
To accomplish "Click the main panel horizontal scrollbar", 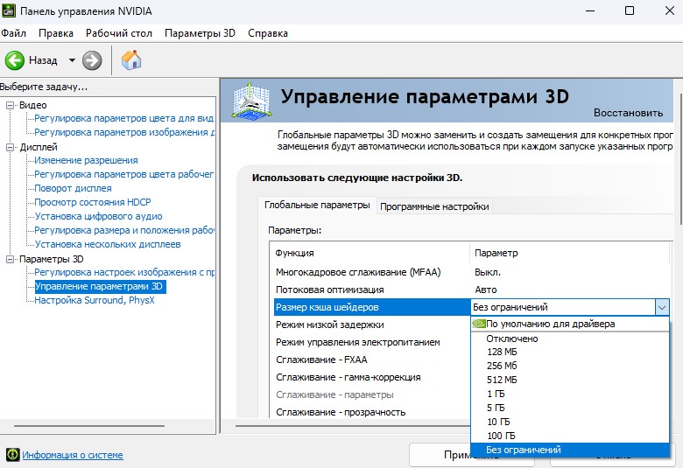I will coord(353,426).
